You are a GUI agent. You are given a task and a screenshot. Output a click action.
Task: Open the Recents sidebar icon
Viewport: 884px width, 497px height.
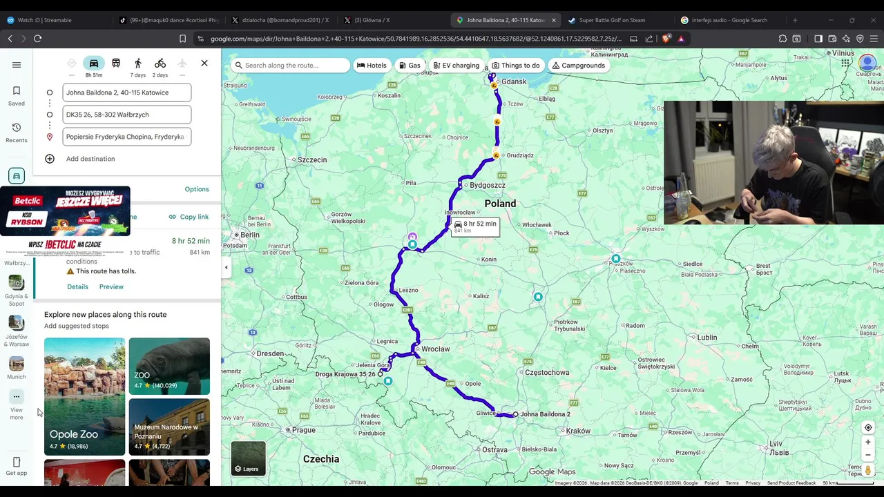pyautogui.click(x=17, y=133)
